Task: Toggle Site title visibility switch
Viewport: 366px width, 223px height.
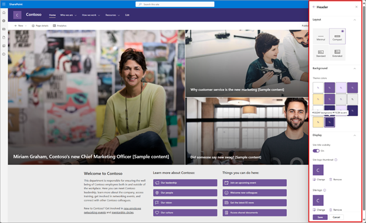Action: point(316,151)
